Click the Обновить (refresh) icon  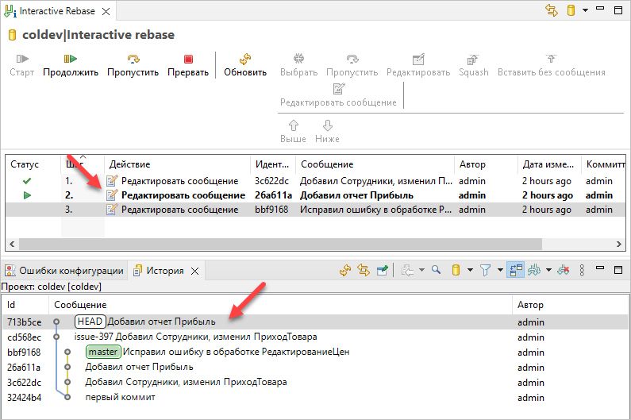pos(245,64)
